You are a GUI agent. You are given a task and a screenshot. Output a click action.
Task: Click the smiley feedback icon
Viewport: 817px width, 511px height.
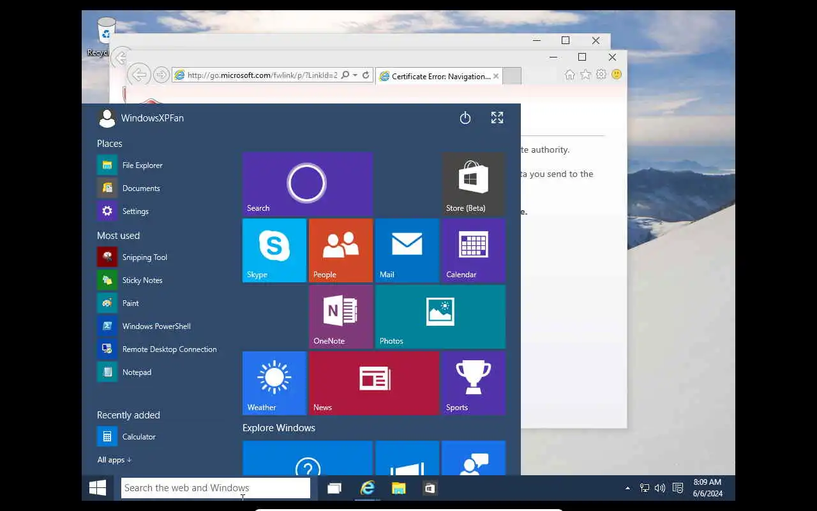tap(617, 75)
